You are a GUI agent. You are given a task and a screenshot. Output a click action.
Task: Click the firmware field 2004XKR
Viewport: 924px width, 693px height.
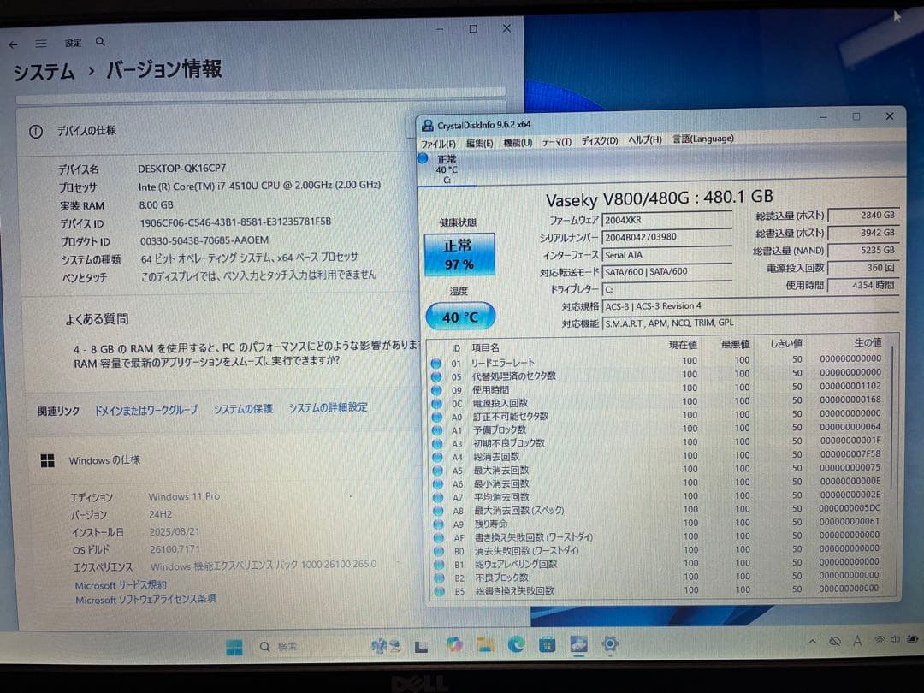click(x=666, y=220)
